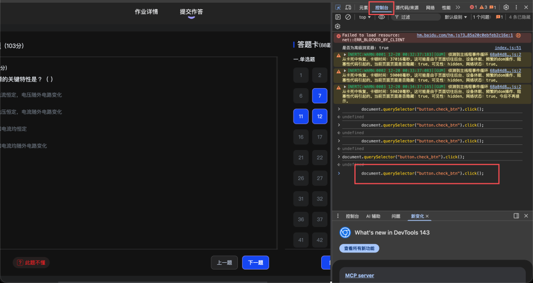The width and height of the screenshot is (533, 283).
Task: Show more DevTools tabs via double chevron
Action: click(x=458, y=7)
